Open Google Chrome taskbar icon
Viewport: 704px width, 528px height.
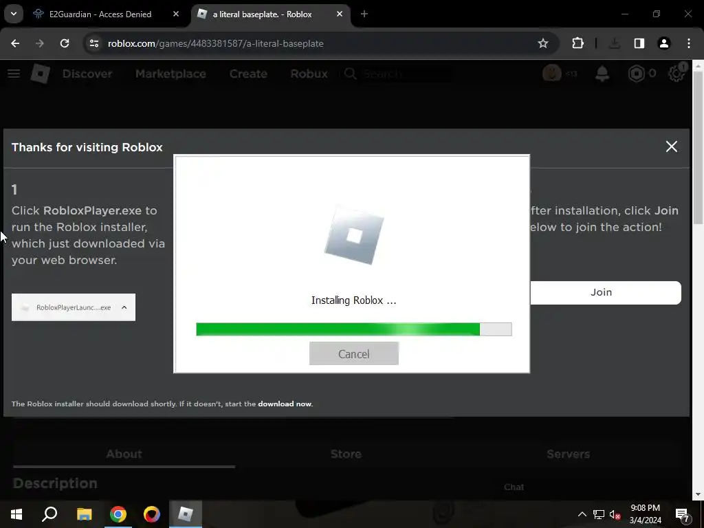pyautogui.click(x=118, y=514)
